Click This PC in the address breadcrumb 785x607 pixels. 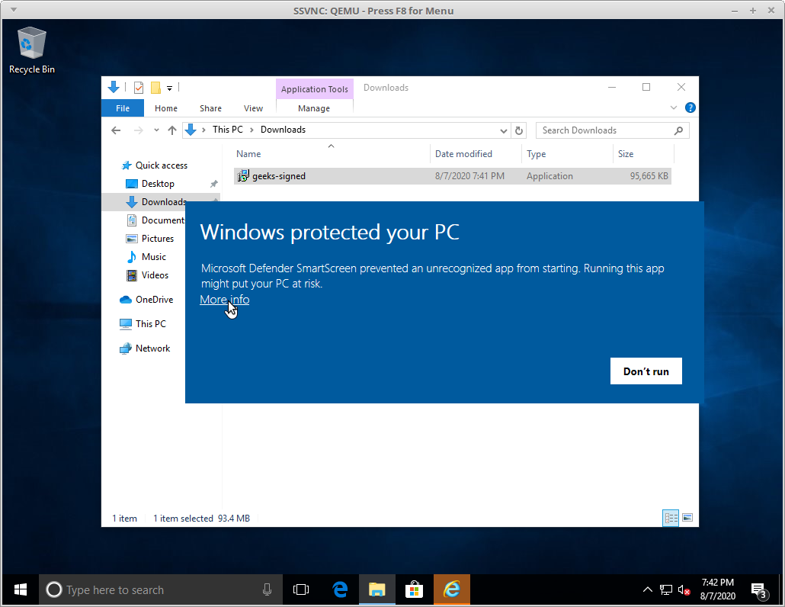pyautogui.click(x=227, y=130)
